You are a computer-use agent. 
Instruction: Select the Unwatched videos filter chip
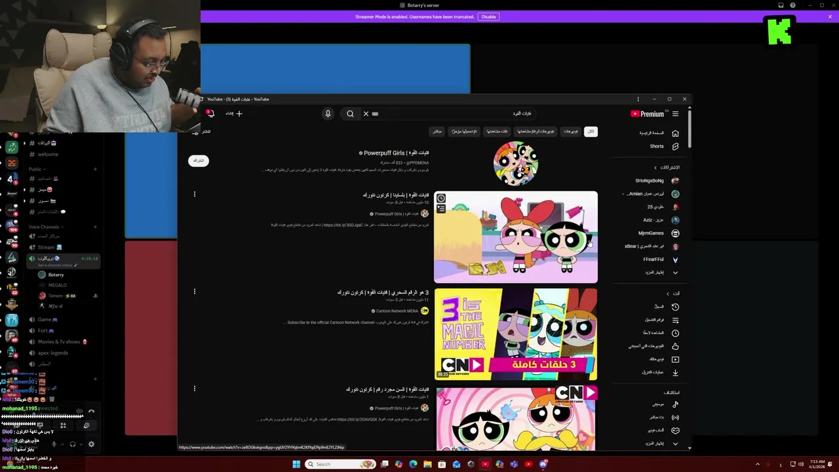point(536,131)
